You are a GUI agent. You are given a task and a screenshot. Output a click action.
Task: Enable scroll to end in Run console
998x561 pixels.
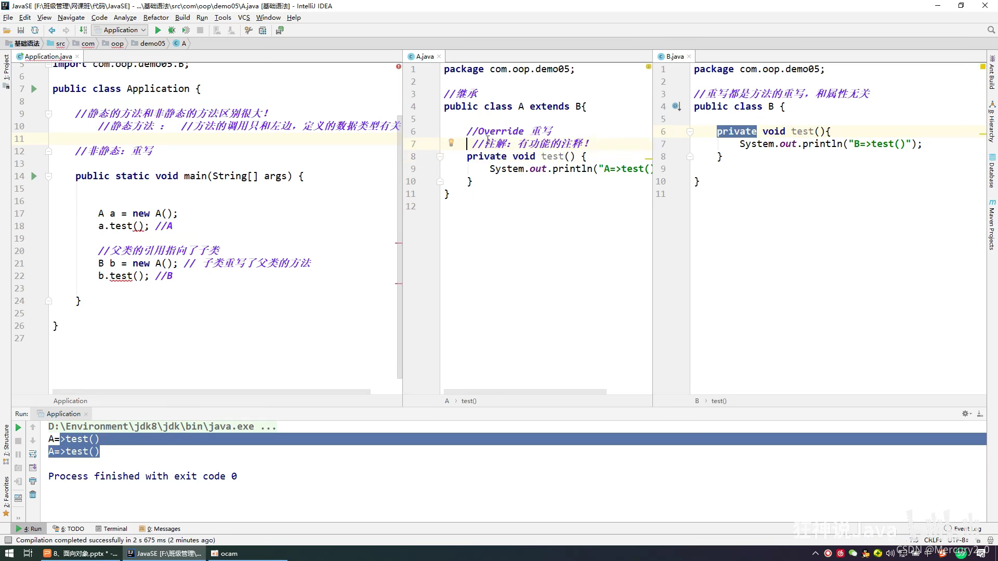click(33, 468)
